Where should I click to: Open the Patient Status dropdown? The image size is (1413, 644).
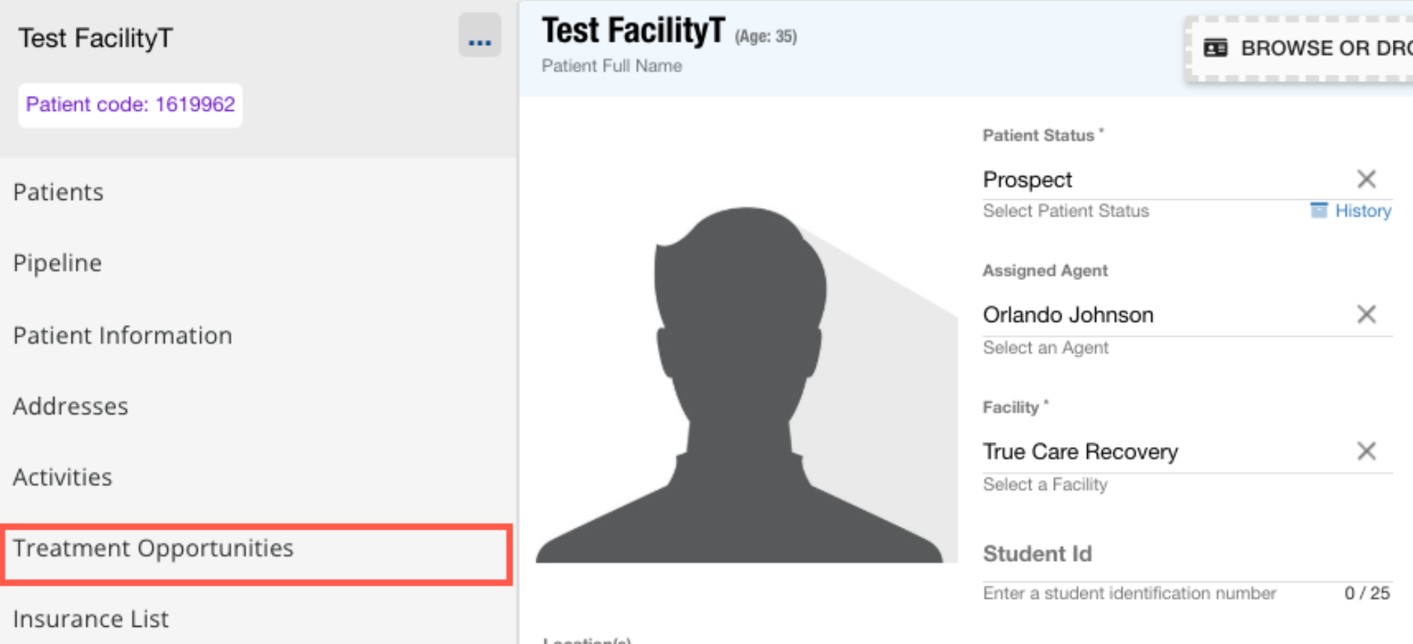tap(1161, 180)
